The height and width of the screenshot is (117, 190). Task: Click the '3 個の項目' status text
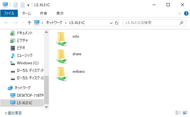point(13,113)
